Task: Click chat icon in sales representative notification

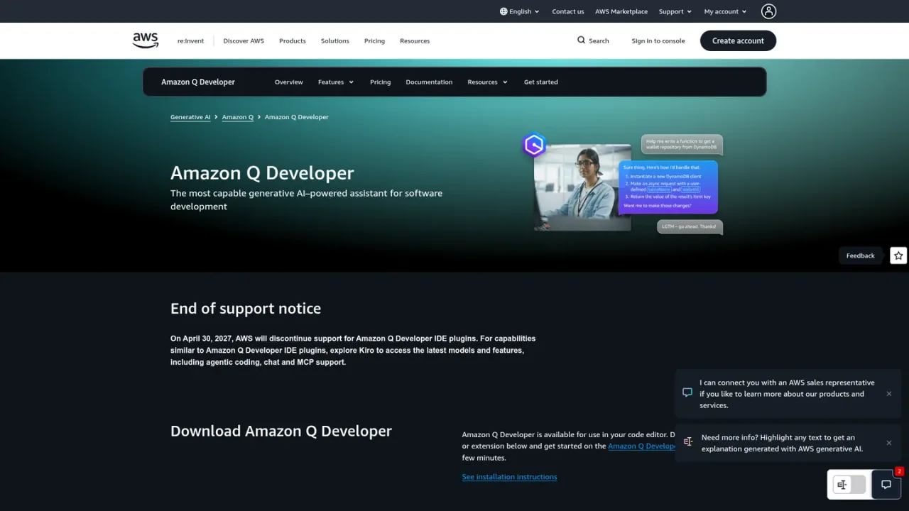Action: 687,392
